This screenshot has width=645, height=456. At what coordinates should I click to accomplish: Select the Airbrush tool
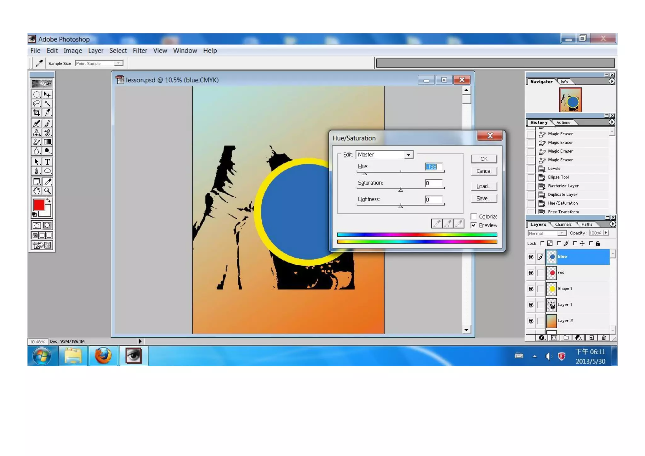37,124
